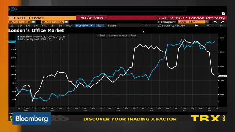235x132 pixels.
Task: Select the 1Y range tab
Action: click(53, 26)
